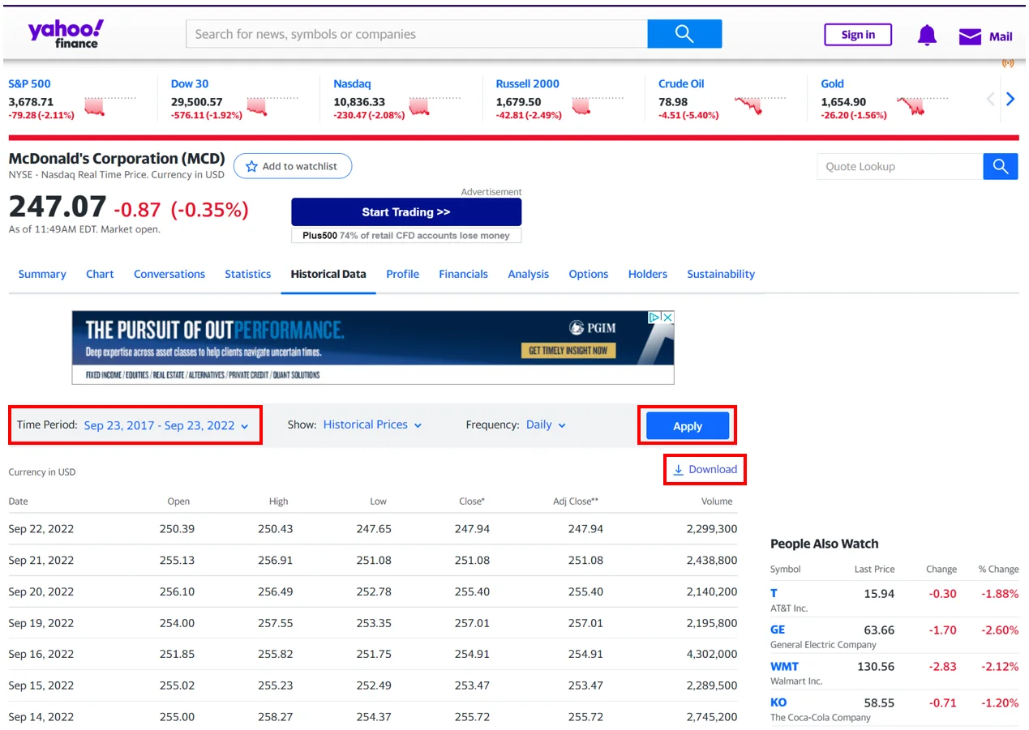Focus the main news and symbols search field
Viewport: 1029px width, 730px height.
[417, 34]
